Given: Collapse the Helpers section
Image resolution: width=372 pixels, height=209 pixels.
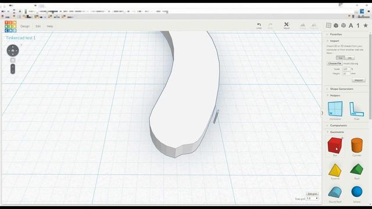Looking at the screenshot, I should tap(335, 95).
